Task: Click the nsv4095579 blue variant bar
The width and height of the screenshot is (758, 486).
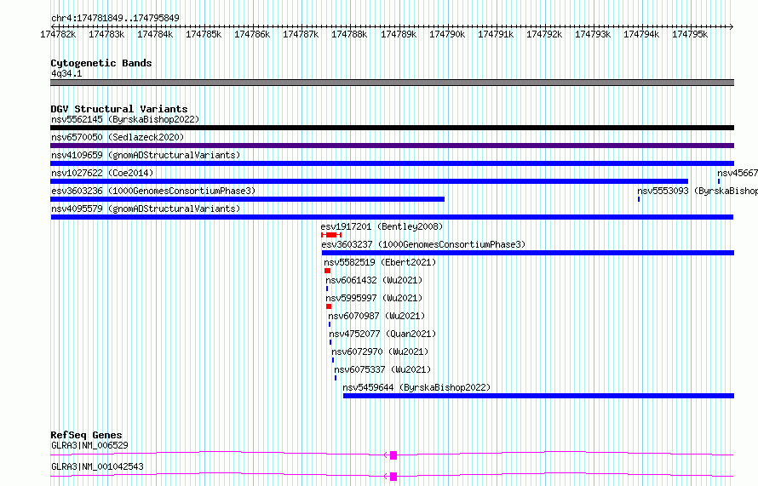Action: tap(392, 217)
